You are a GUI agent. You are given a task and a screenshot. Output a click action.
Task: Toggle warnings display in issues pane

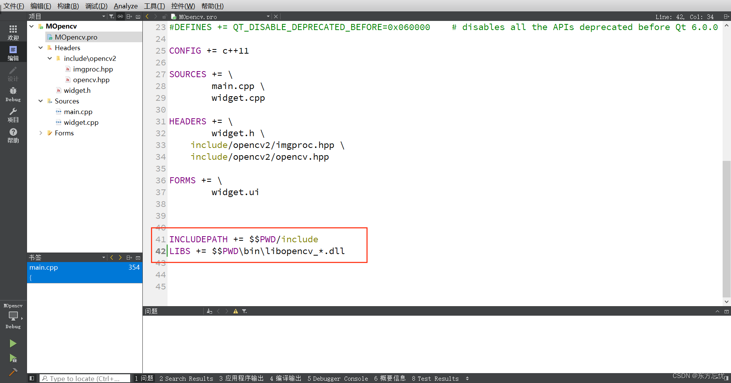(x=236, y=311)
